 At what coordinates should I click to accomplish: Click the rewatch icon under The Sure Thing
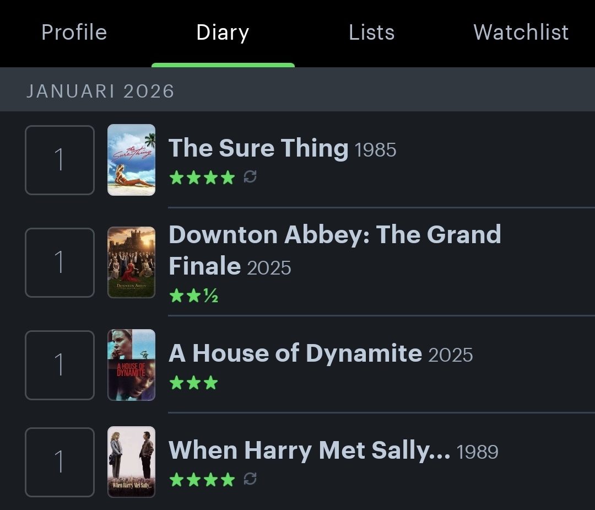250,178
